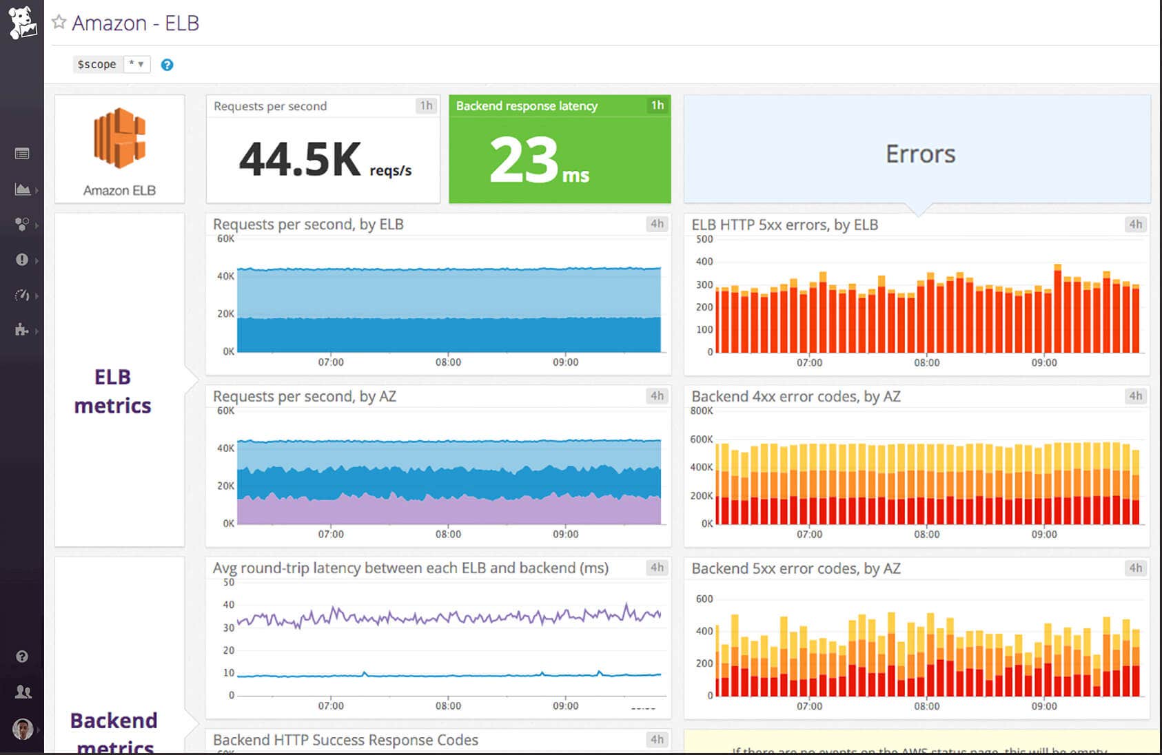Open the infrastructure hexagons icon
Viewport: 1162px width, 755px height.
[x=21, y=224]
